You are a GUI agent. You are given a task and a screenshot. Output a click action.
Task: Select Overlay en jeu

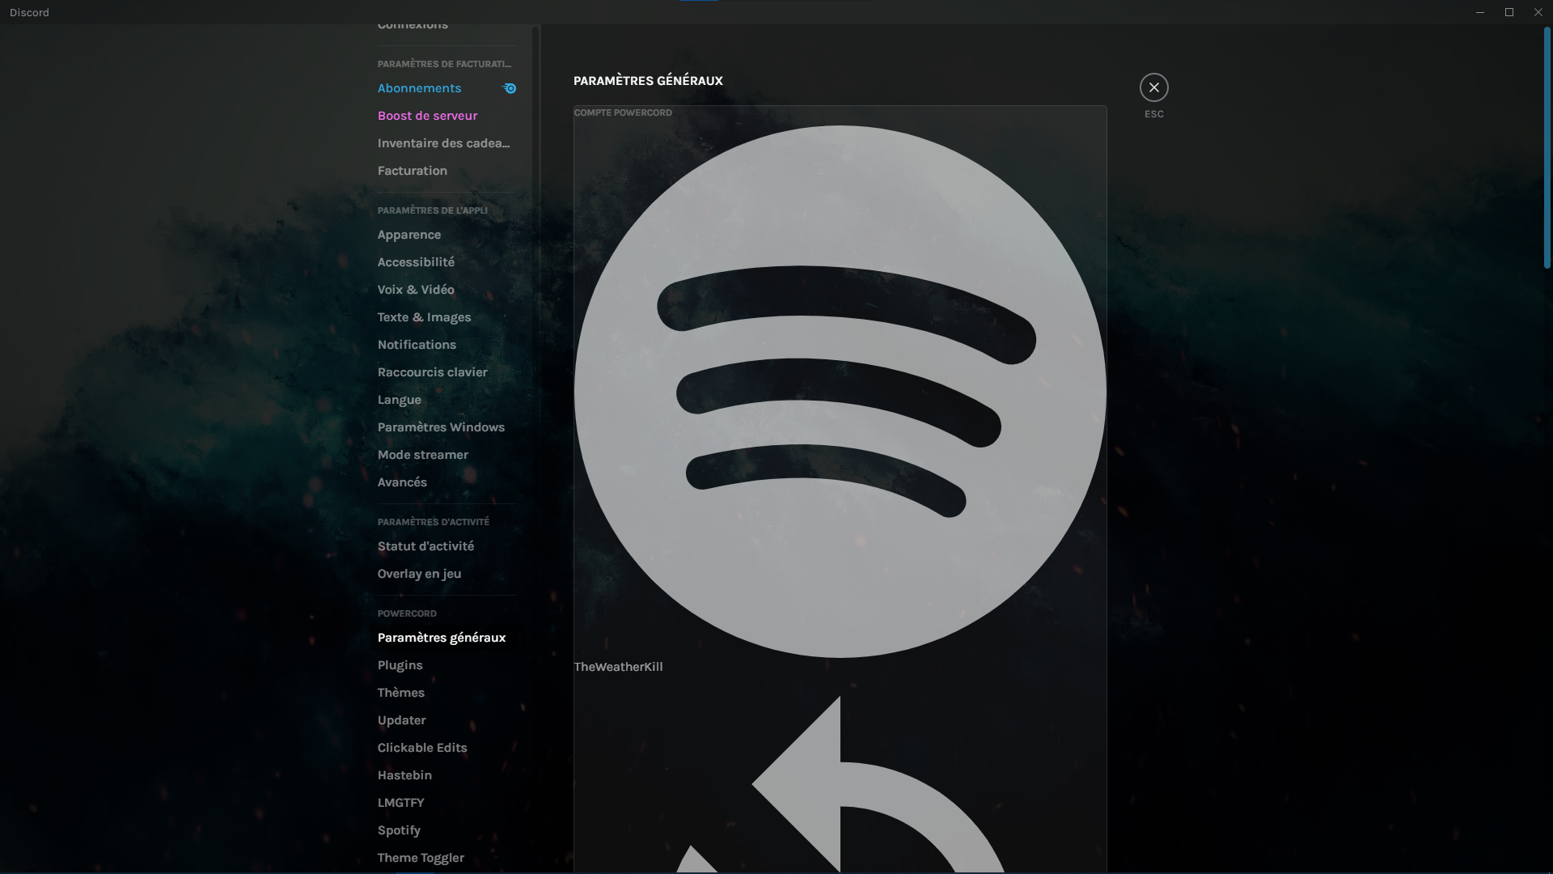(446, 574)
